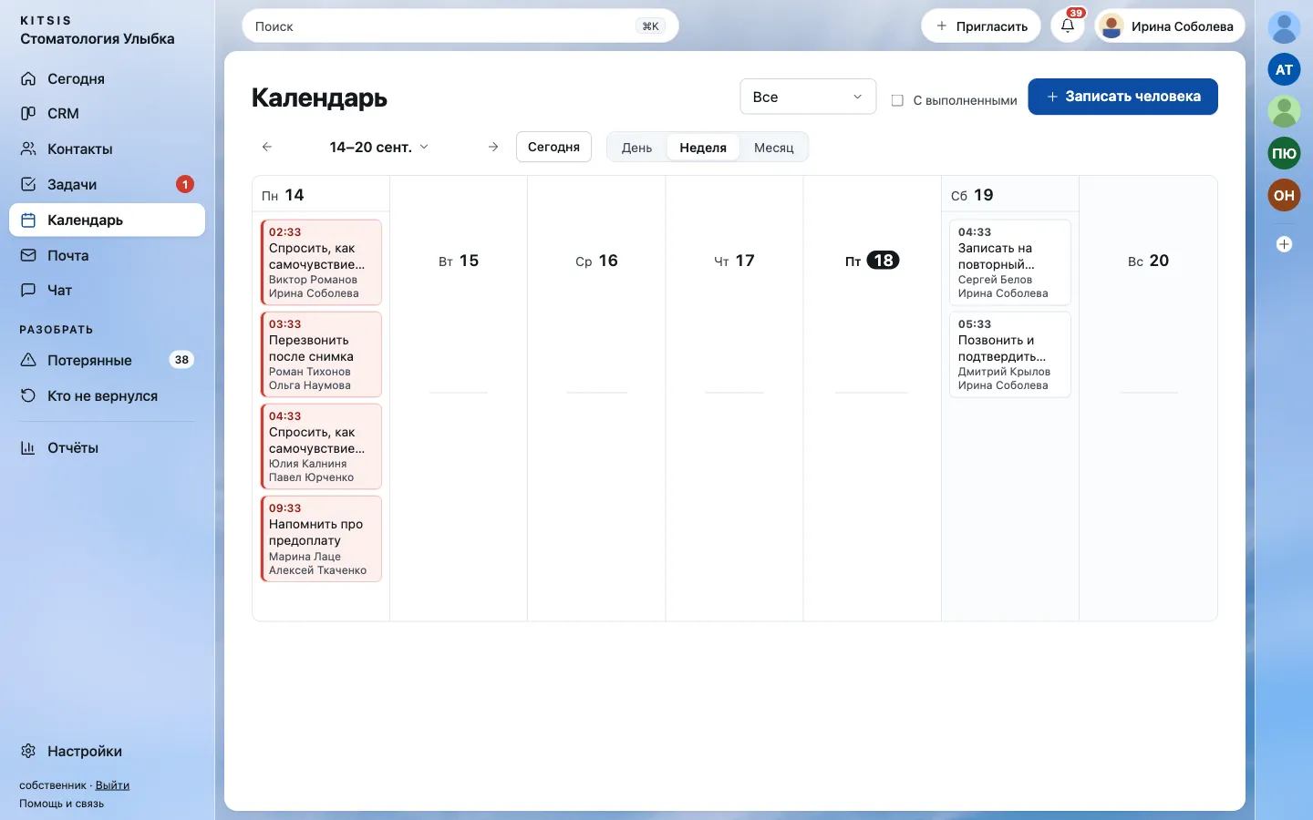Open 03:33 Перезвонить после снимка task

pos(321,354)
